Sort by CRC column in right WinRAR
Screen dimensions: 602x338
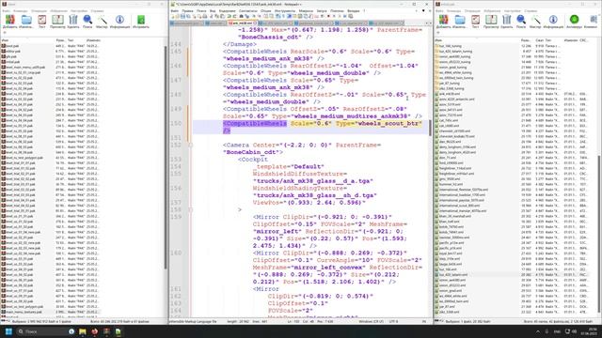(583, 39)
